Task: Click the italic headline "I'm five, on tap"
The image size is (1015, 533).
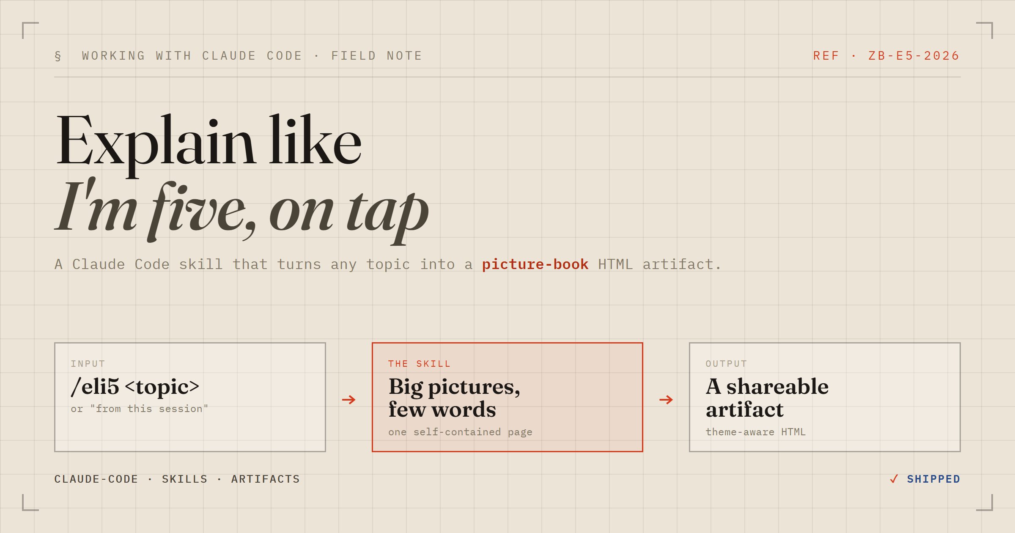Action: point(242,211)
